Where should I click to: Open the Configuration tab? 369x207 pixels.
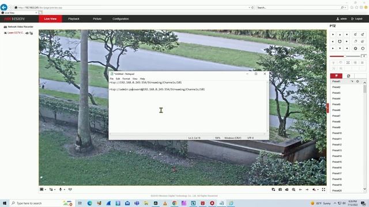(121, 19)
